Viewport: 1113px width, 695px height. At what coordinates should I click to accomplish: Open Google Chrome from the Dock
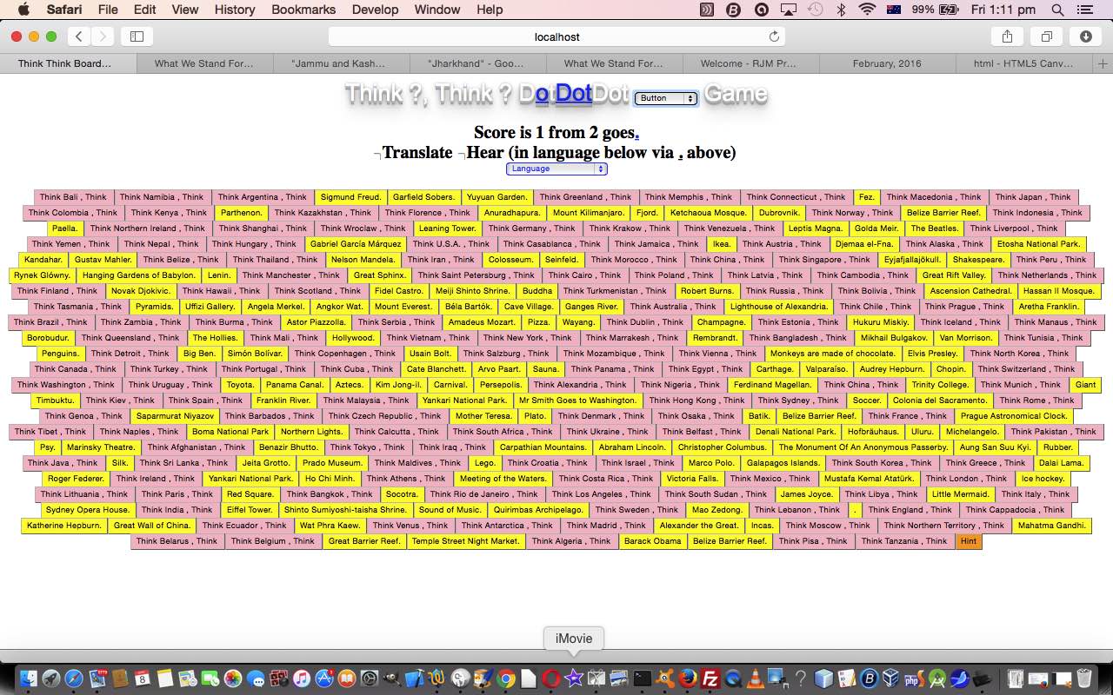click(506, 678)
